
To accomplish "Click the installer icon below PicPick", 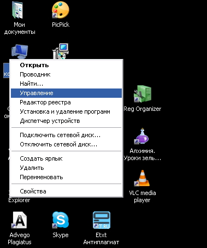I will coord(61,51).
